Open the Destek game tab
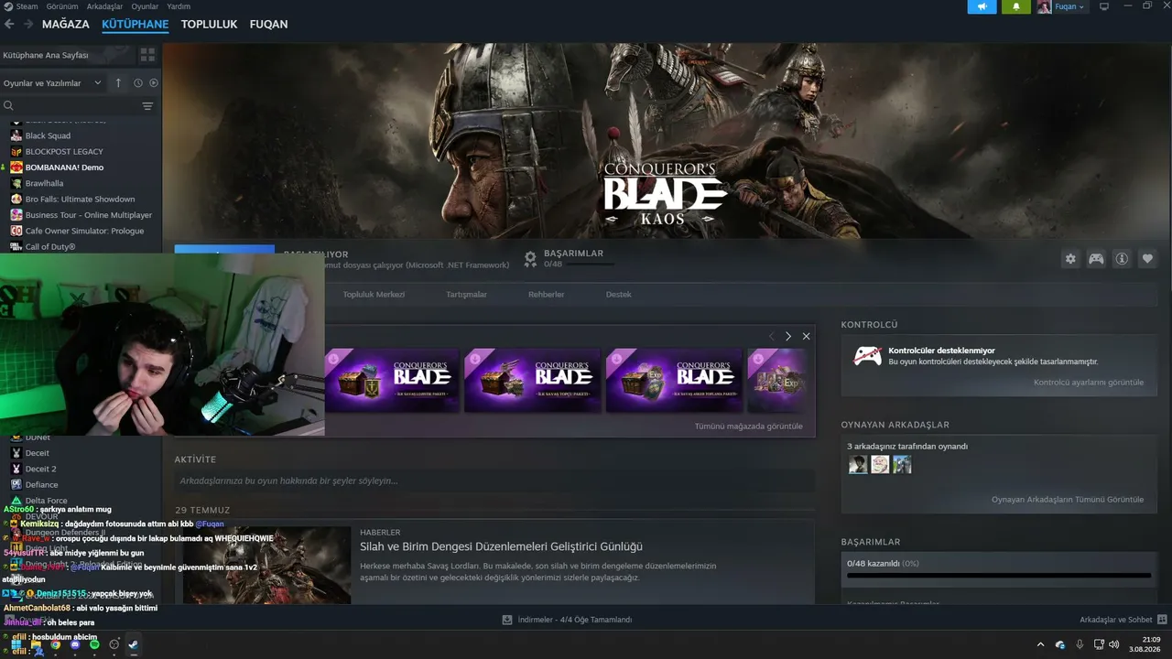This screenshot has height=659, width=1172. [618, 295]
